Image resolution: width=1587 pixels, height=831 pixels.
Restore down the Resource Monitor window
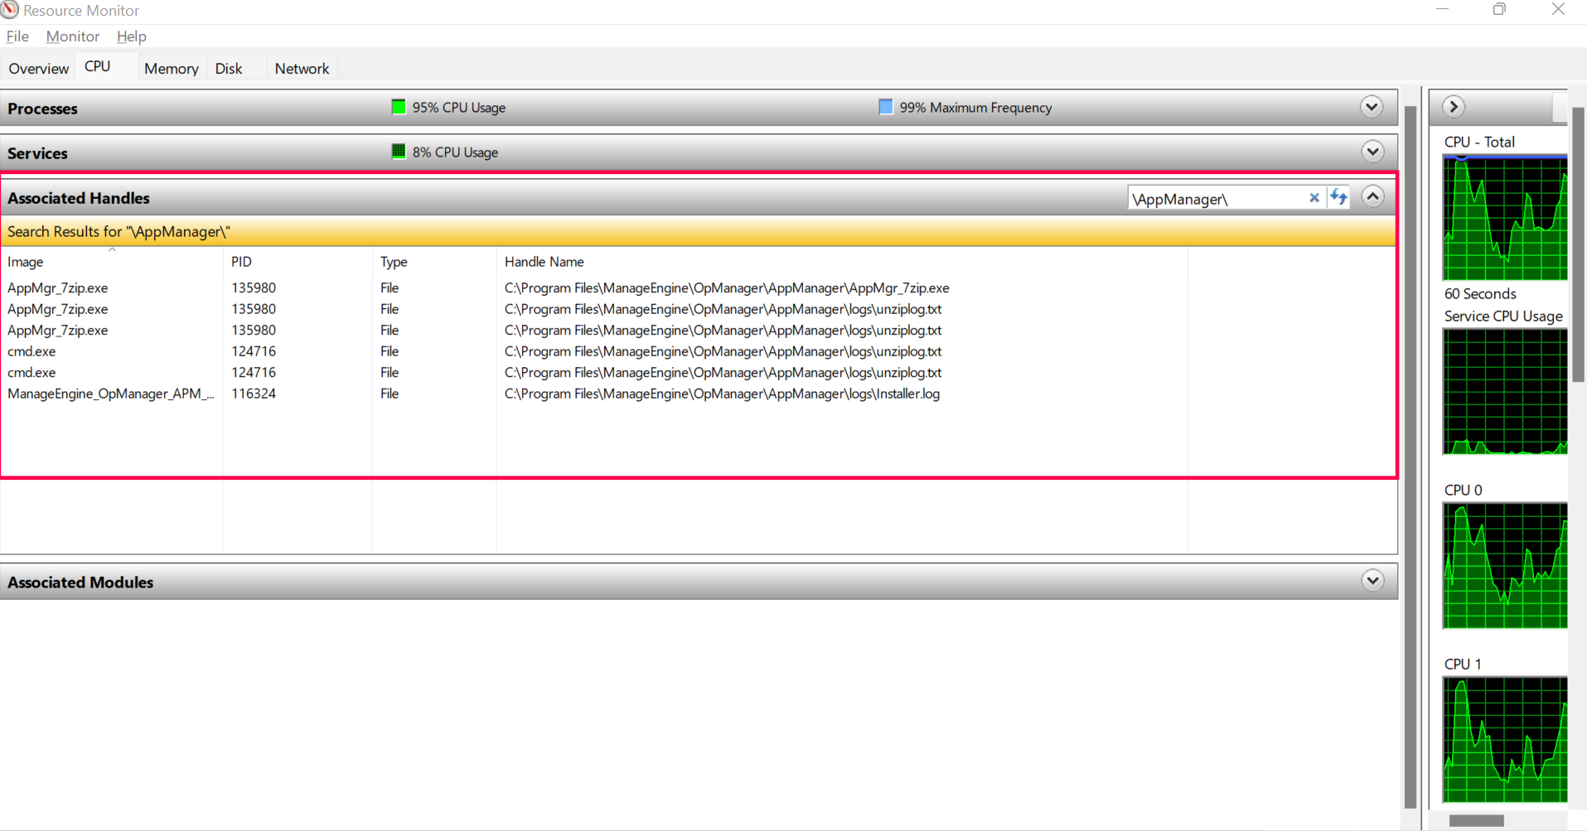[x=1499, y=10]
